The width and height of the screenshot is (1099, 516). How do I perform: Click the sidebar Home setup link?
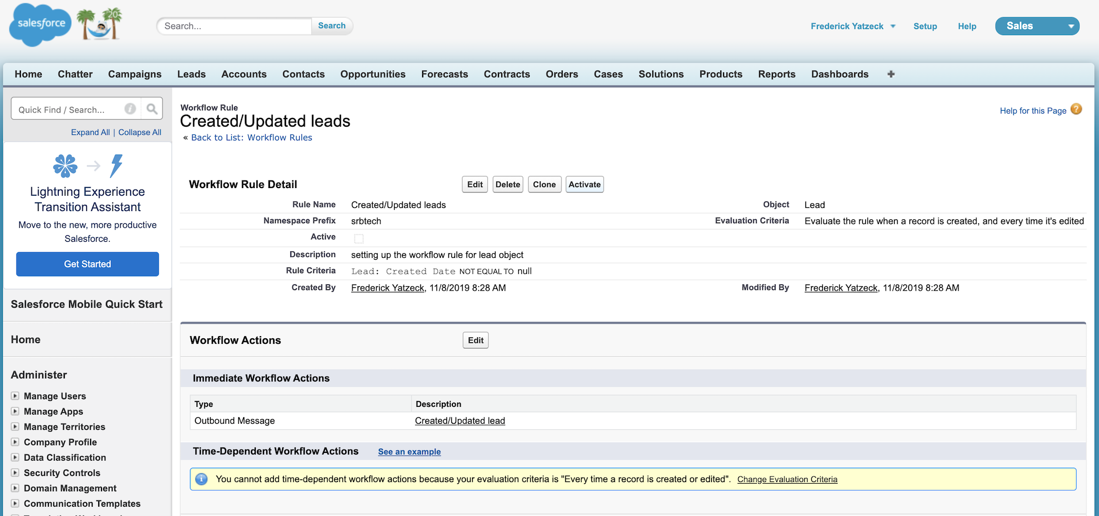[x=26, y=339]
